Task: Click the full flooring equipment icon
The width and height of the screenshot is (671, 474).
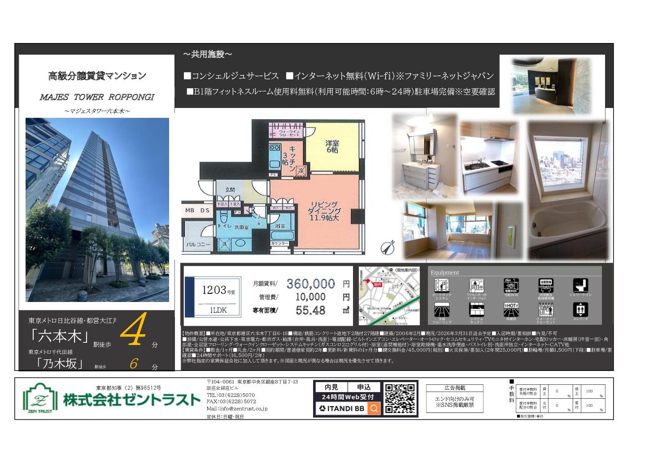Action: (441, 310)
